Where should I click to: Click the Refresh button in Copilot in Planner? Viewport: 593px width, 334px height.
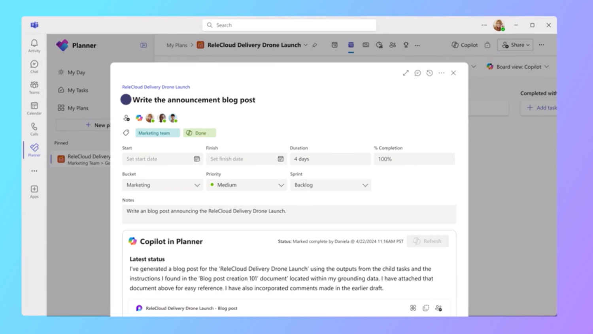[x=428, y=241]
